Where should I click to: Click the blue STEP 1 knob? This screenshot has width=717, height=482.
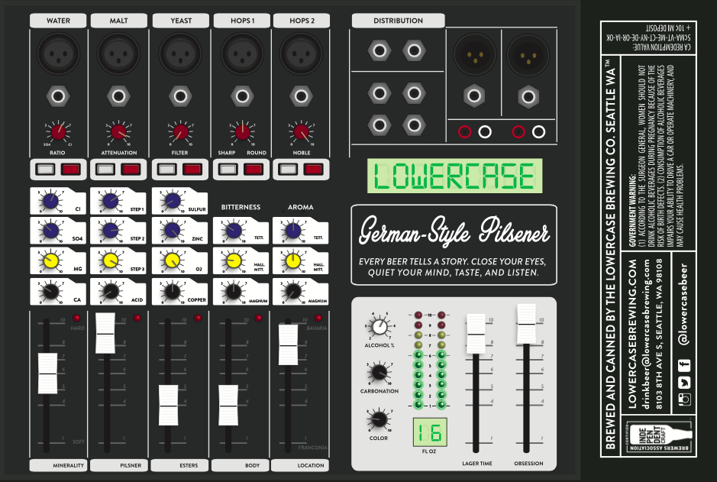coord(111,200)
